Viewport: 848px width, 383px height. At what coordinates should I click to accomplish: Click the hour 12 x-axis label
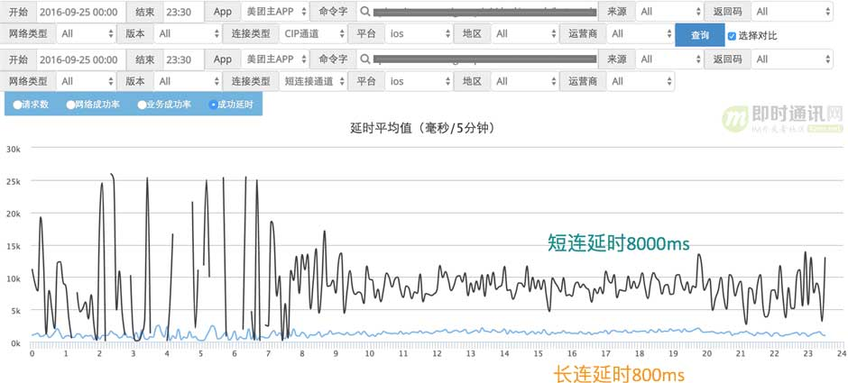(437, 354)
